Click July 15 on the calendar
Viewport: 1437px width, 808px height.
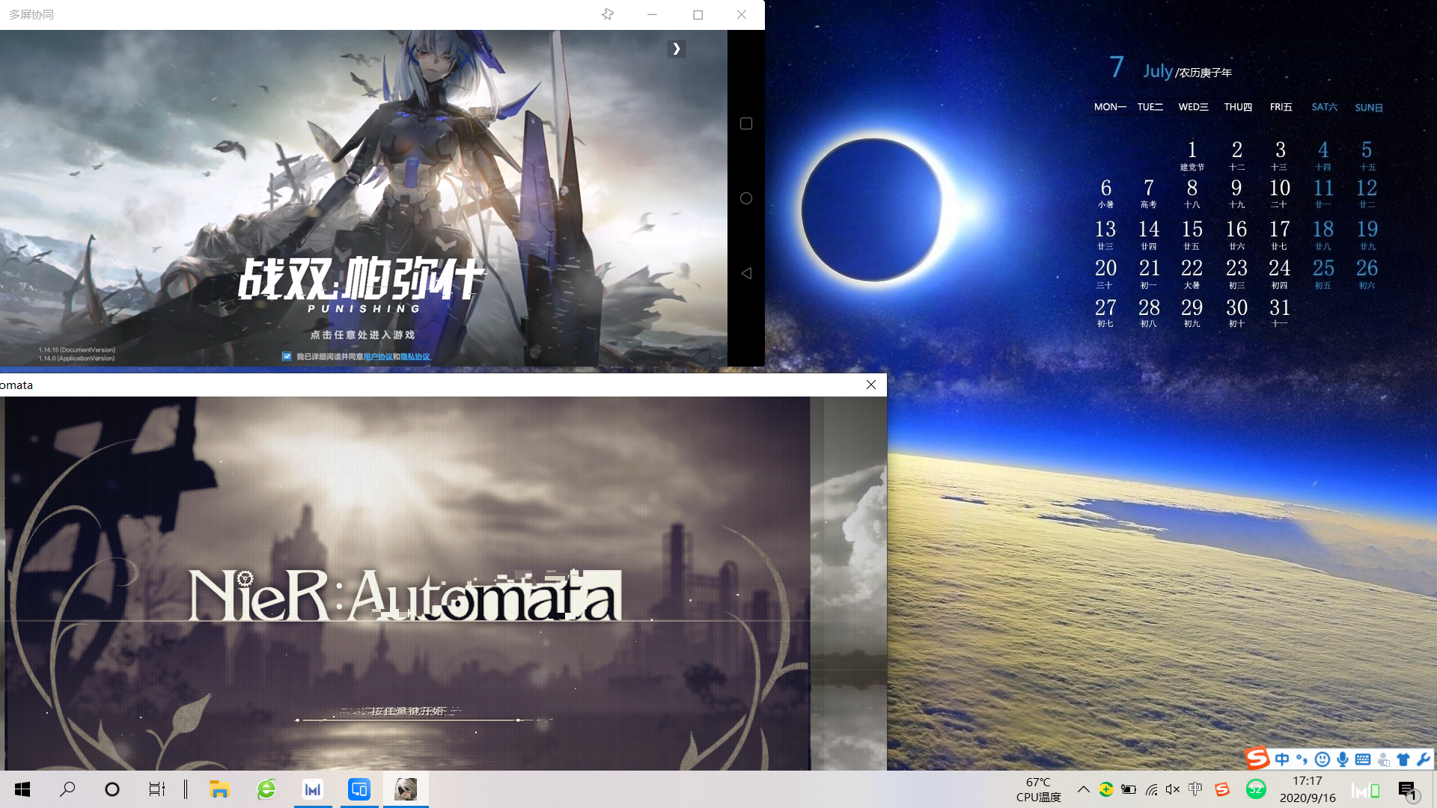click(1192, 233)
